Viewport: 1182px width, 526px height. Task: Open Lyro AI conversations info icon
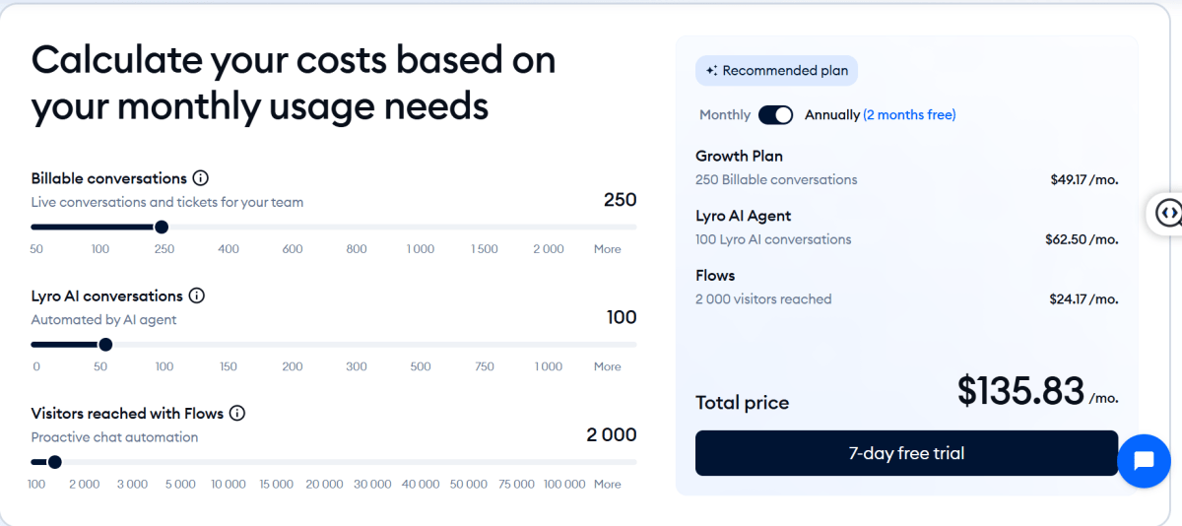point(197,296)
